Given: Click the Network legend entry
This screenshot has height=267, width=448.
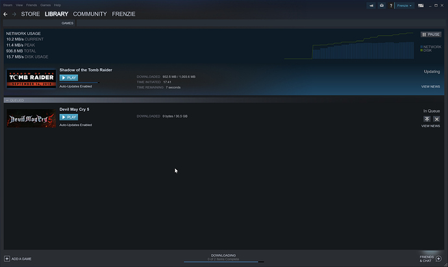Looking at the screenshot, I should coord(430,47).
